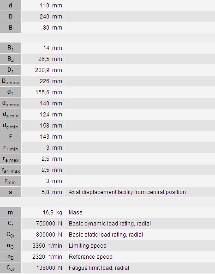Select the 750000 N dynamic load value

point(49,224)
